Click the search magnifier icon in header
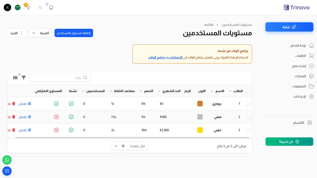 [41, 7]
